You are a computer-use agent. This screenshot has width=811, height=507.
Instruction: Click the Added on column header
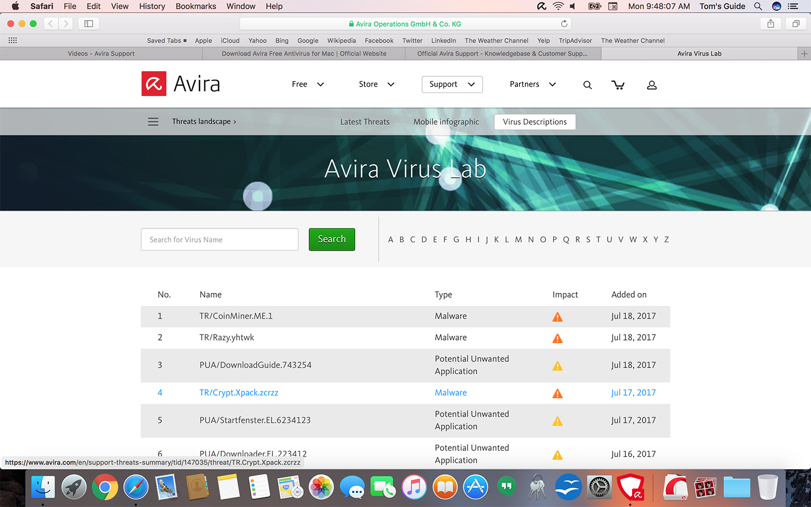click(629, 295)
